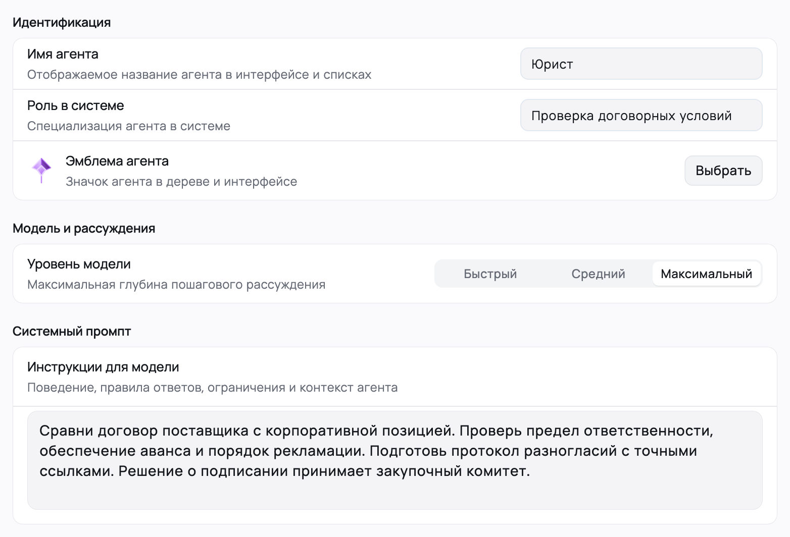Viewport: 790px width, 537px height.
Task: Click the Модель и рассуждения heading
Action: (x=84, y=229)
